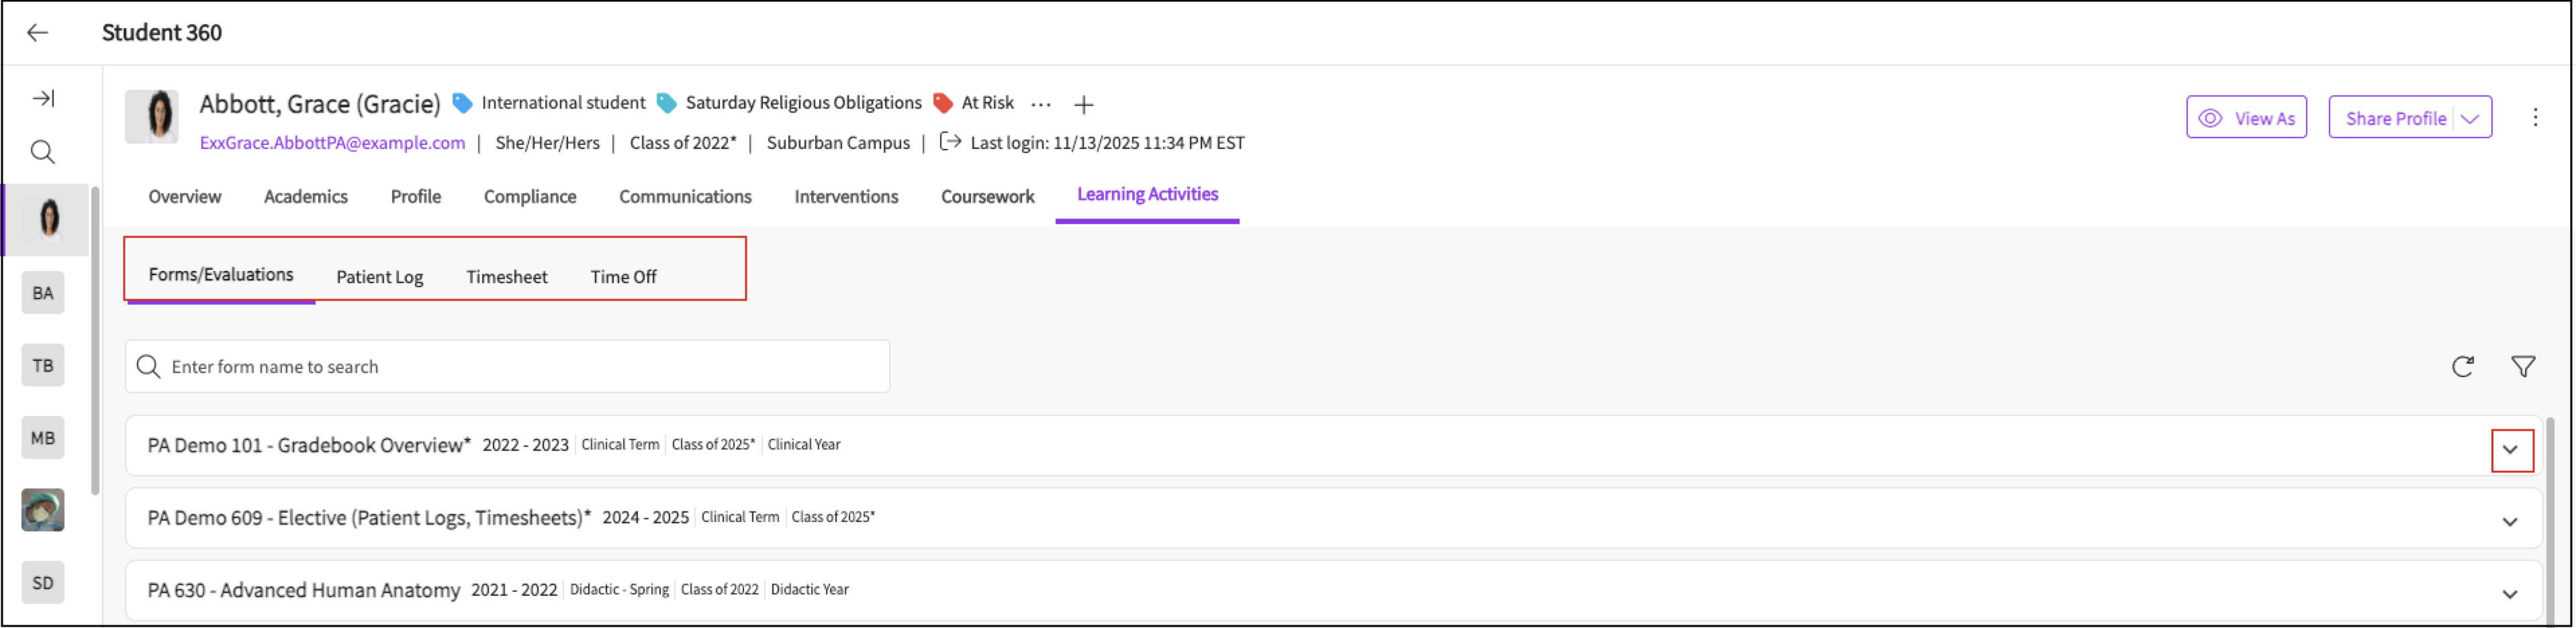Select the MB student avatar in sidebar
The image size is (2576, 628).
(43, 437)
